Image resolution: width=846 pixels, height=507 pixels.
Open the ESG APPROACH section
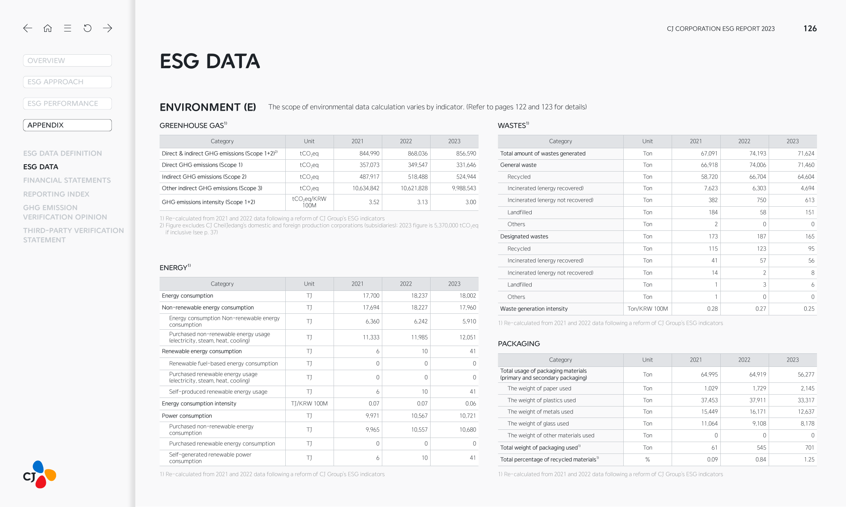point(68,82)
